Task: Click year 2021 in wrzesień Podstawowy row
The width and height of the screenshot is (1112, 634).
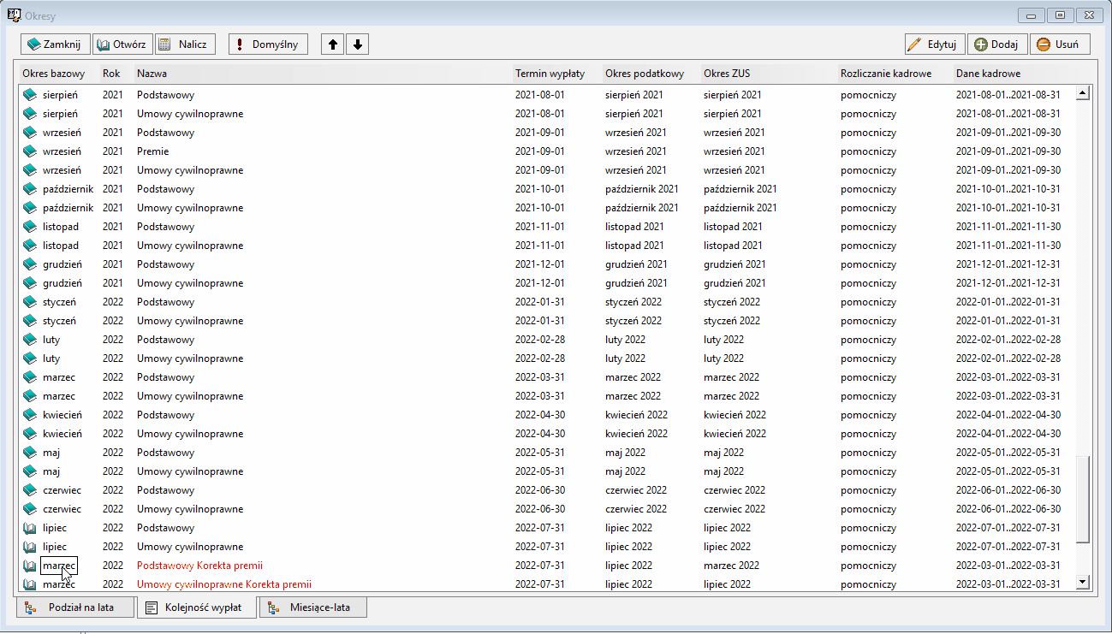Action: tap(113, 133)
